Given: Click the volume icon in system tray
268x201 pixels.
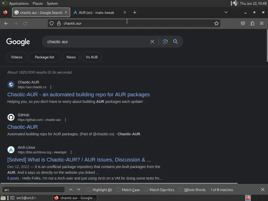Looking at the screenshot, I should click(x=235, y=3).
